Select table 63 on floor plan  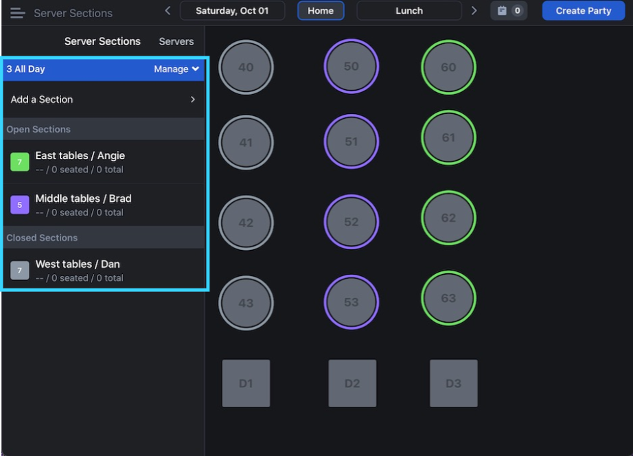point(448,298)
